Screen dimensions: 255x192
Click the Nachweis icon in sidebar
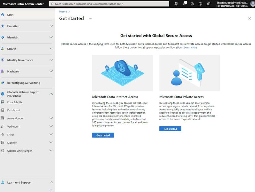click(3, 71)
